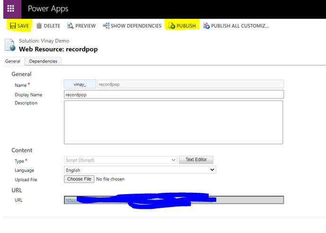326x233 pixels.
Task: Click the 'Content' section heading
Action: pyautogui.click(x=22, y=150)
